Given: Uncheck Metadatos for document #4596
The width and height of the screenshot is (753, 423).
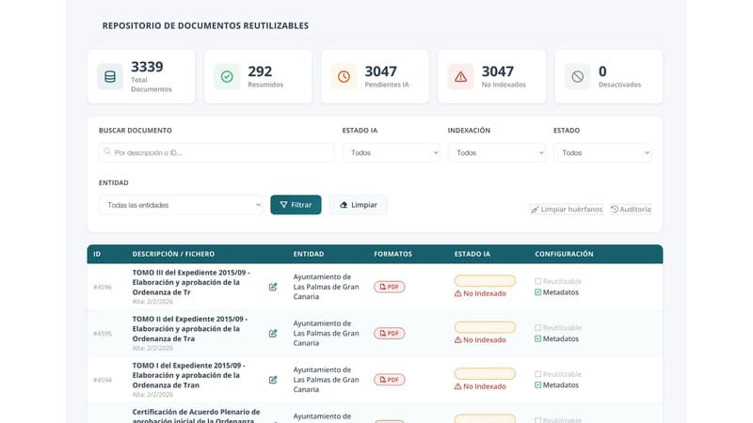Looking at the screenshot, I should pos(537,292).
